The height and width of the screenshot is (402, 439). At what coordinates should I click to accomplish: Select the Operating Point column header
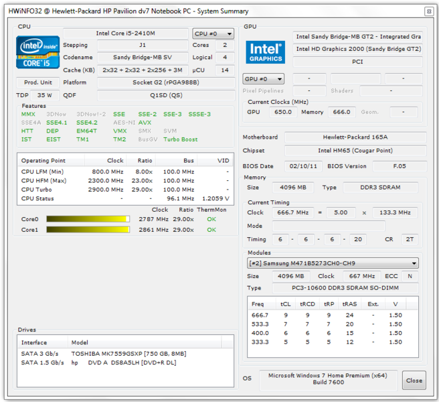click(51, 161)
